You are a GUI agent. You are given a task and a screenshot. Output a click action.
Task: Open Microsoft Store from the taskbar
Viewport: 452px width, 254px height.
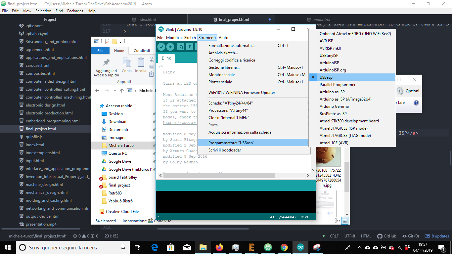[171, 247]
